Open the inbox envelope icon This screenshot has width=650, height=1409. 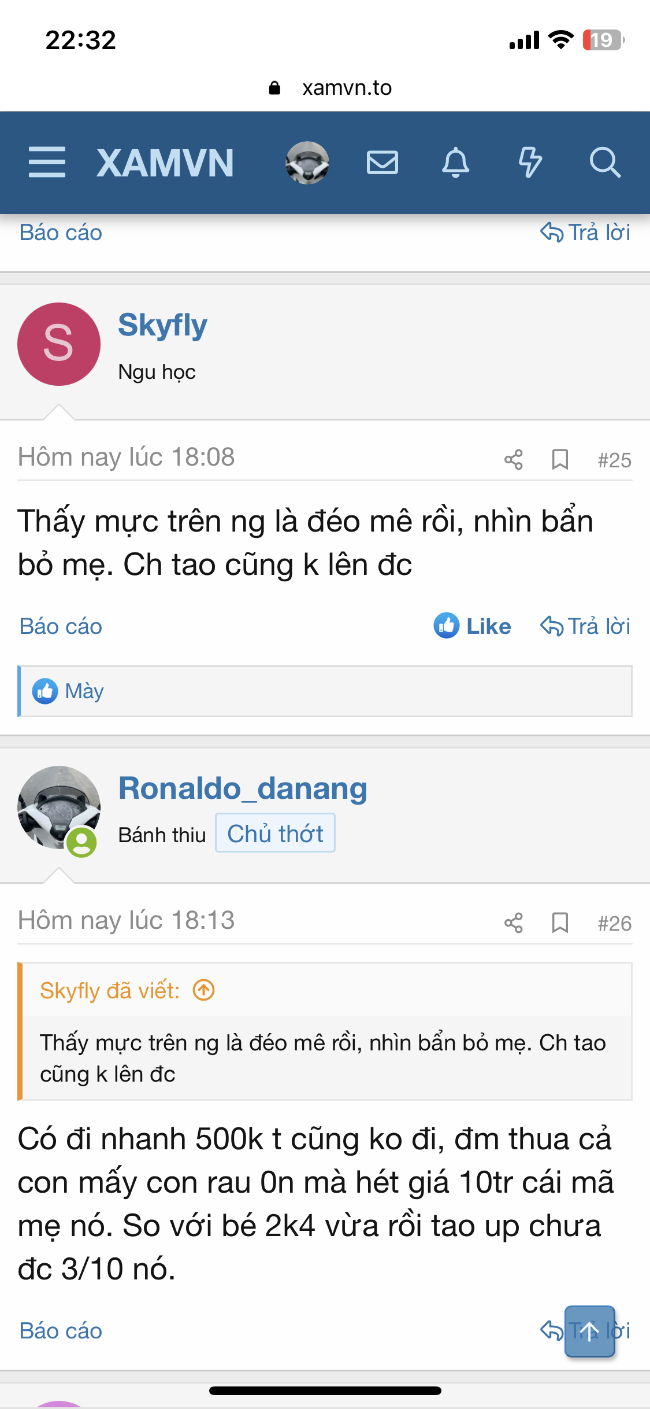click(x=382, y=163)
